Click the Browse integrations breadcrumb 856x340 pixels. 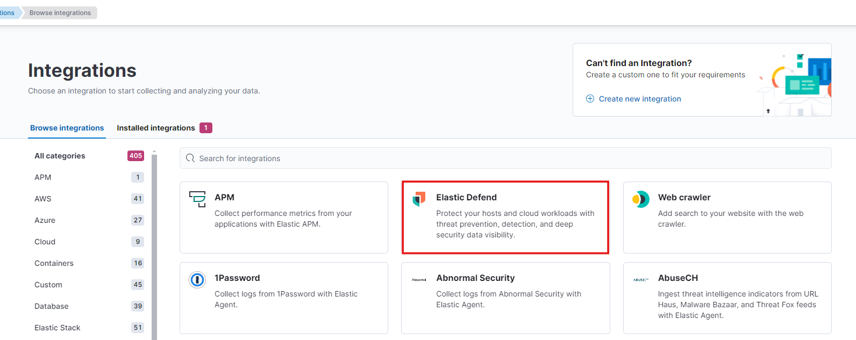point(60,13)
